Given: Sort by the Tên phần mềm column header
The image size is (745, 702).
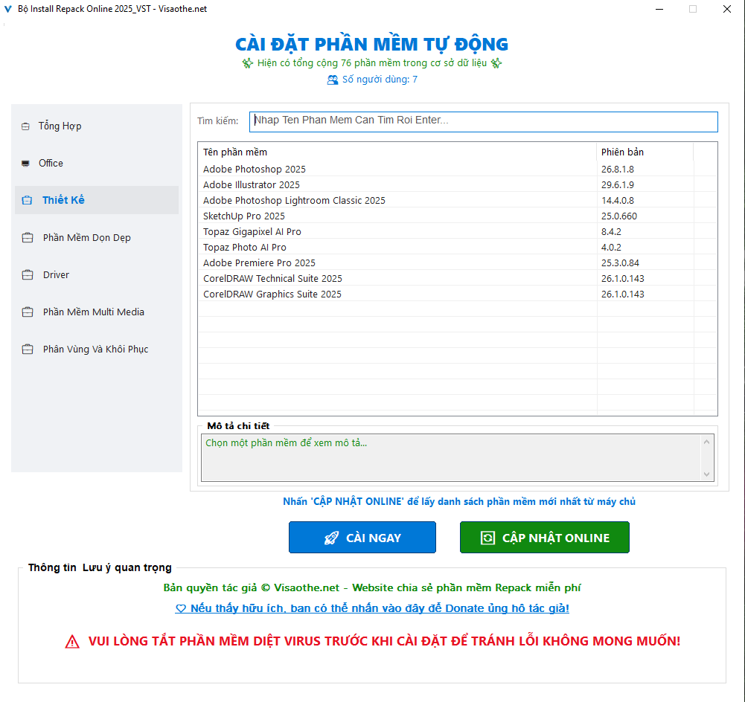Looking at the screenshot, I should (397, 152).
